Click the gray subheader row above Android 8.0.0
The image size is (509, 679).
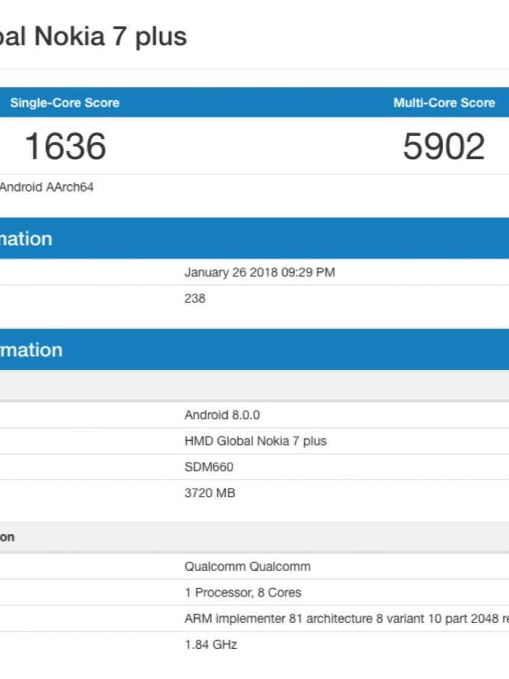tap(254, 386)
